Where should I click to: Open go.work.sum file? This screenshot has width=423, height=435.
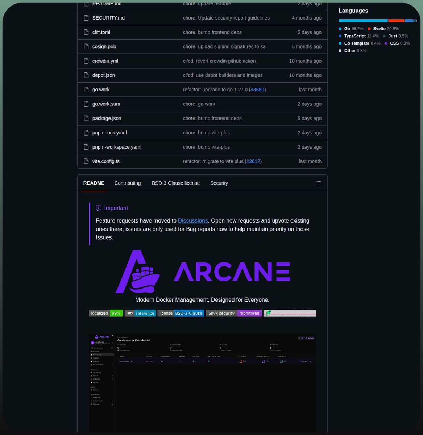[106, 104]
